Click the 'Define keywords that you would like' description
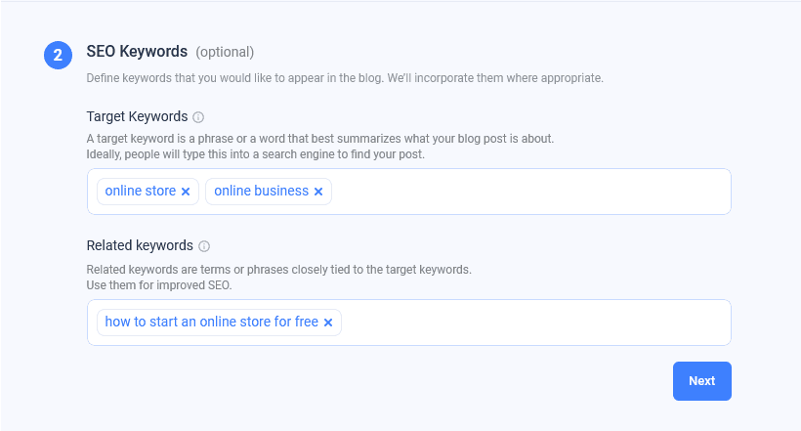The height and width of the screenshot is (431, 801). coord(344,77)
